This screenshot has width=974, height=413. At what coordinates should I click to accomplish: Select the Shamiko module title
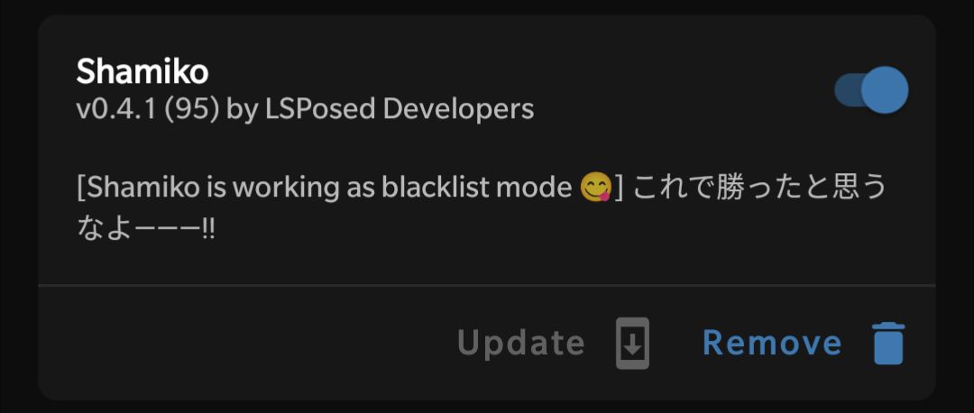coord(142,73)
